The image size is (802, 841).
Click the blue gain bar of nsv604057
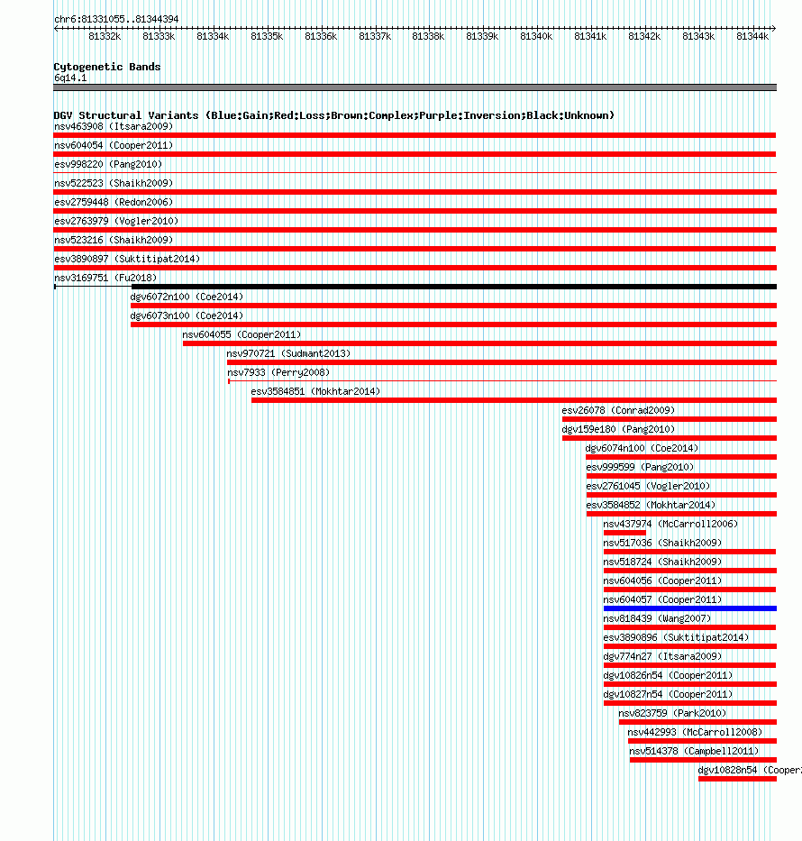click(690, 608)
